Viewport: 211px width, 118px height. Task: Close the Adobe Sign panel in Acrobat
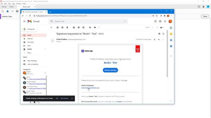coord(205,16)
